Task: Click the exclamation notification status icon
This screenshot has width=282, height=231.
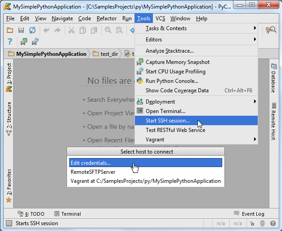Action: (x=273, y=223)
